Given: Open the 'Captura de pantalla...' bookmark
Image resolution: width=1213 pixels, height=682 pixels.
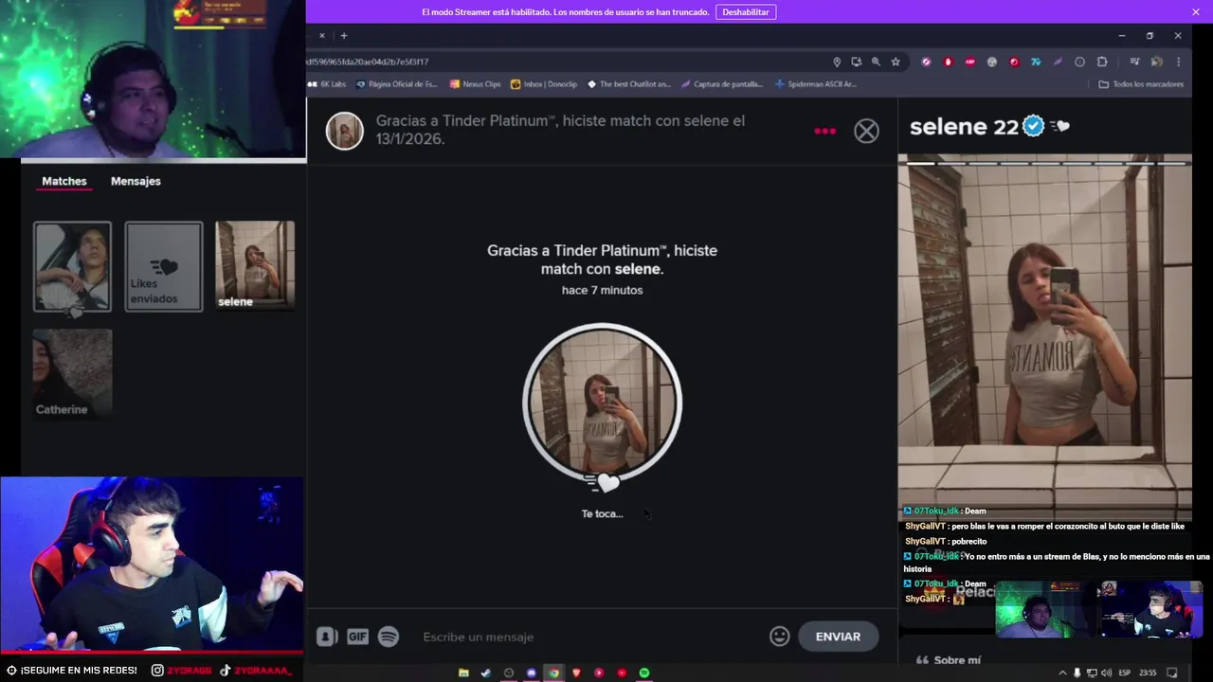Looking at the screenshot, I should (721, 84).
